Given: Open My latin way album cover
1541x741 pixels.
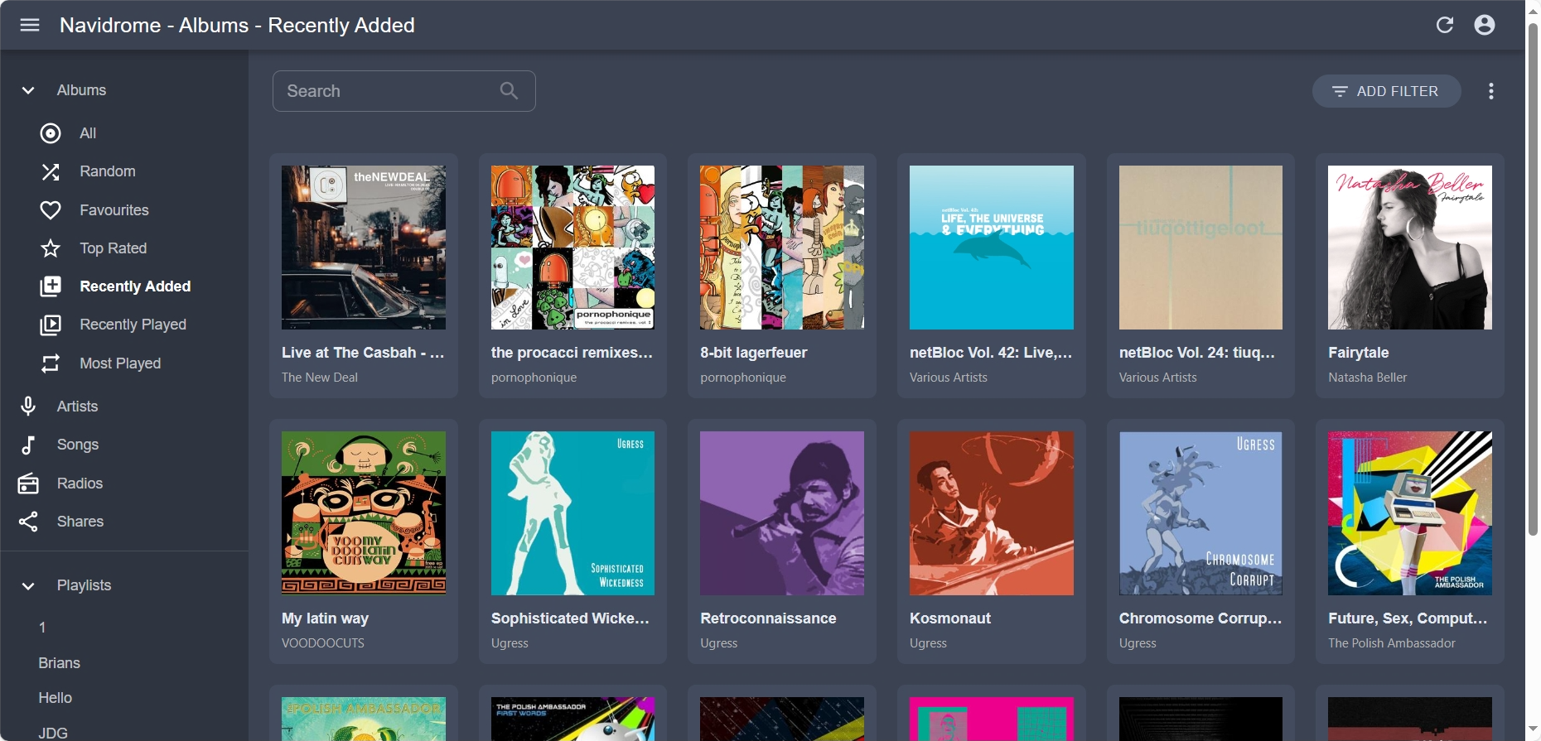Looking at the screenshot, I should click(364, 513).
